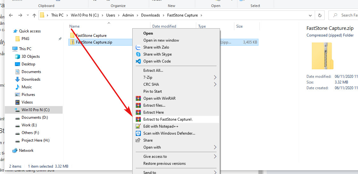Click the Back navigation arrow
Image resolution: width=358 pixels, height=174 pixels.
pos(11,15)
